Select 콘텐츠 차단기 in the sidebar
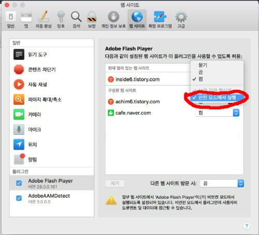This screenshot has height=235, width=259. 52,69
